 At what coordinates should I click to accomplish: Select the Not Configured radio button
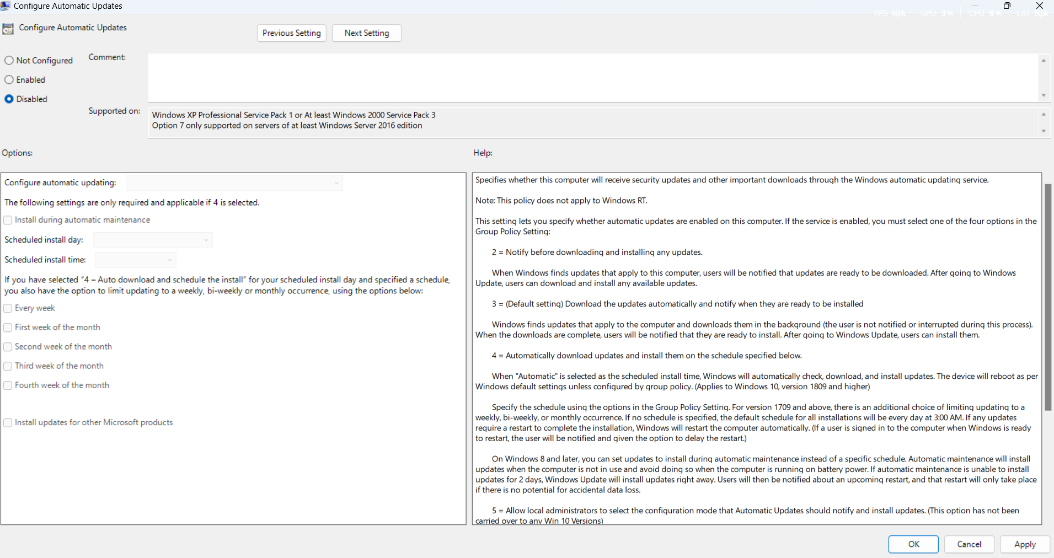(x=9, y=60)
